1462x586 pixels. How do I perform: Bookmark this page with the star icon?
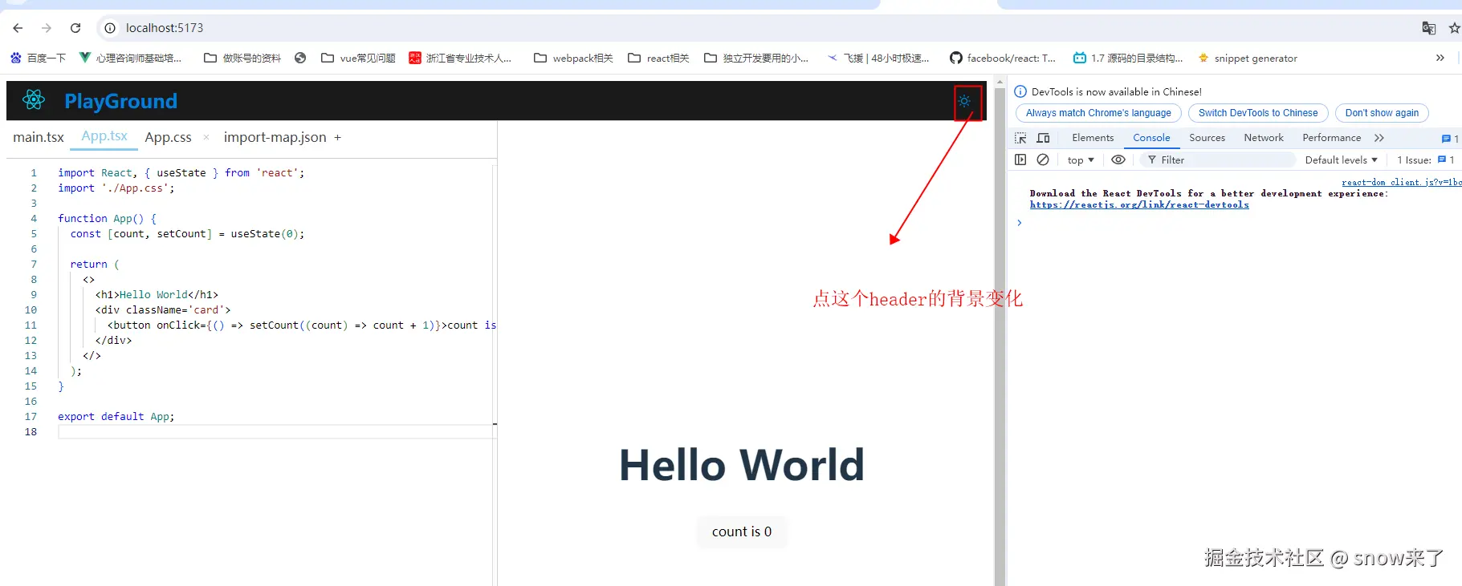point(1454,28)
